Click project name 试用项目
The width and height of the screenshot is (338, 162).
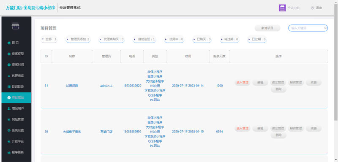pyautogui.click(x=72, y=86)
